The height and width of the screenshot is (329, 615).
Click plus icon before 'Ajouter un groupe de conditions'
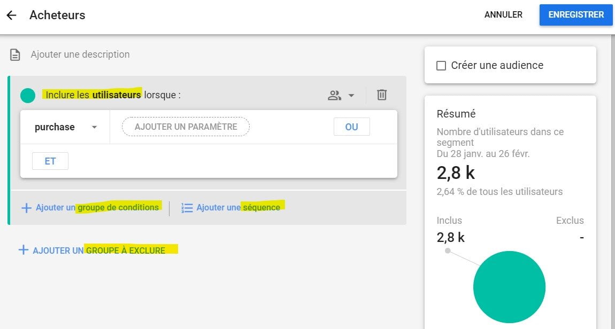tap(26, 208)
